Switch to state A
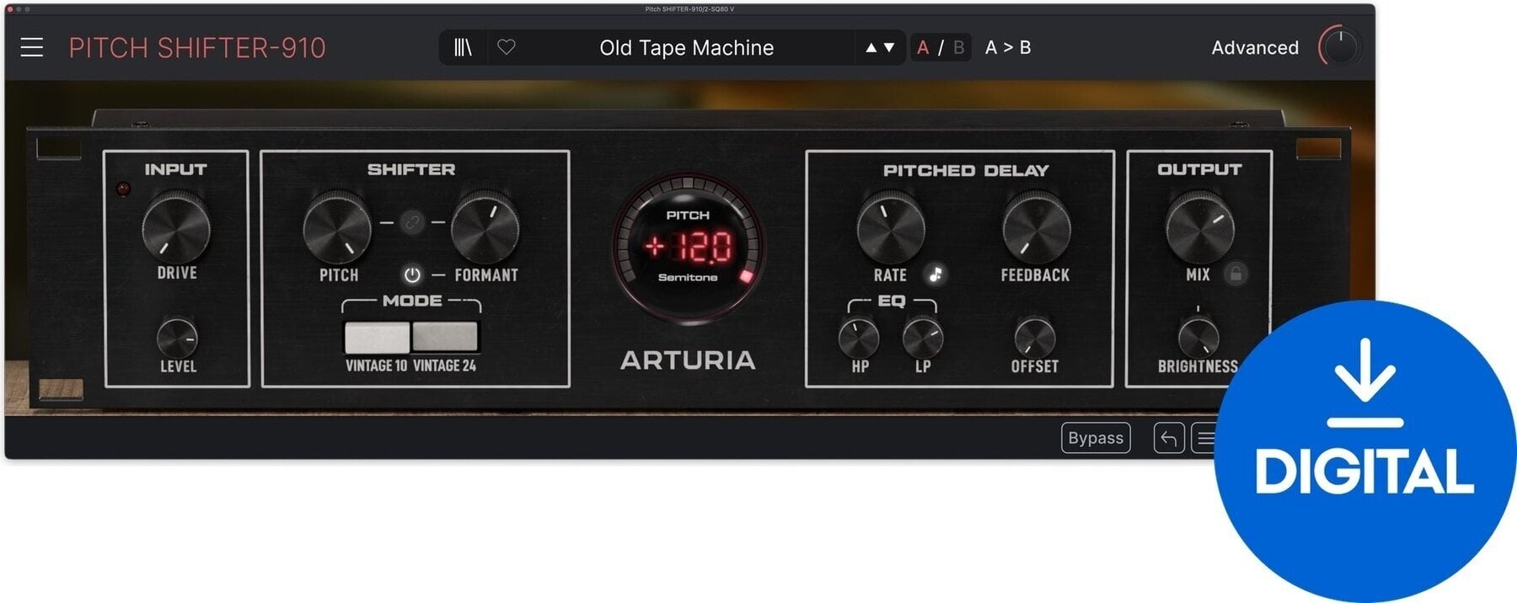1517x603 pixels. click(x=923, y=48)
